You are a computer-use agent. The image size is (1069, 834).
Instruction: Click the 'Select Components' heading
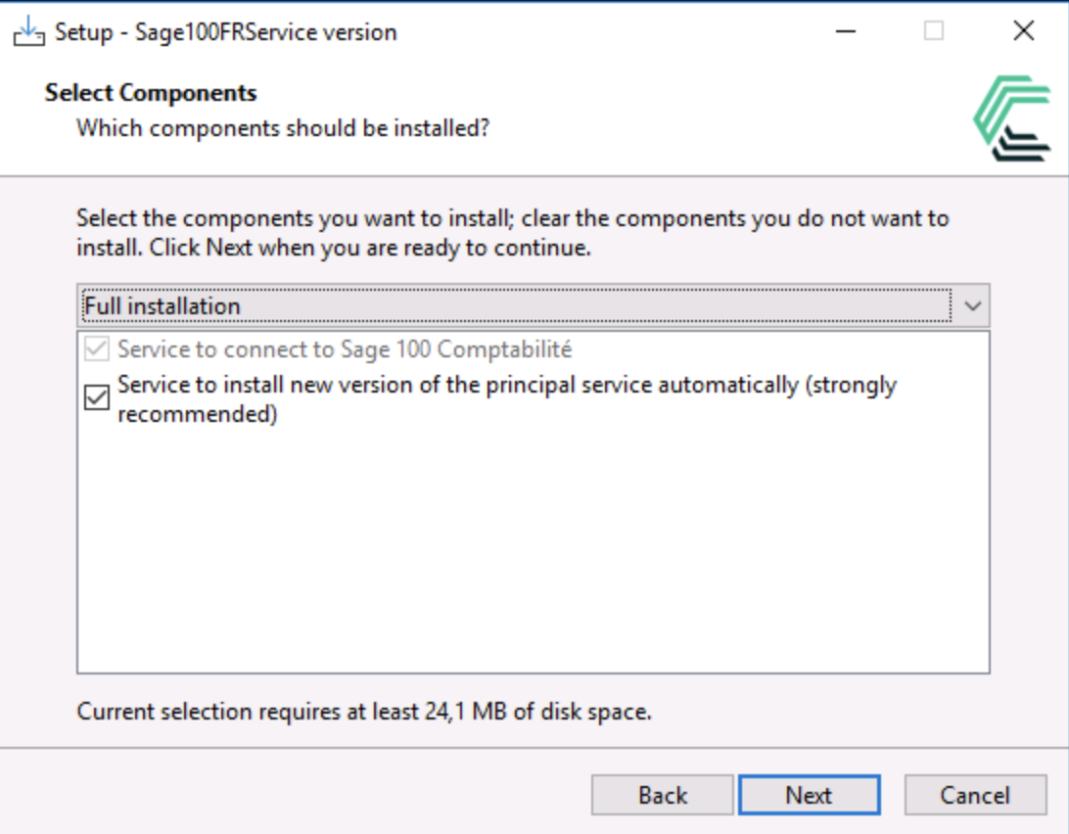tap(151, 94)
